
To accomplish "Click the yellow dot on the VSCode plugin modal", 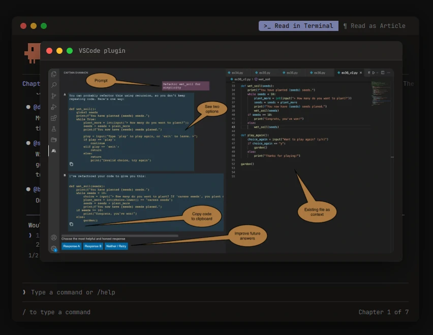I will pyautogui.click(x=59, y=51).
